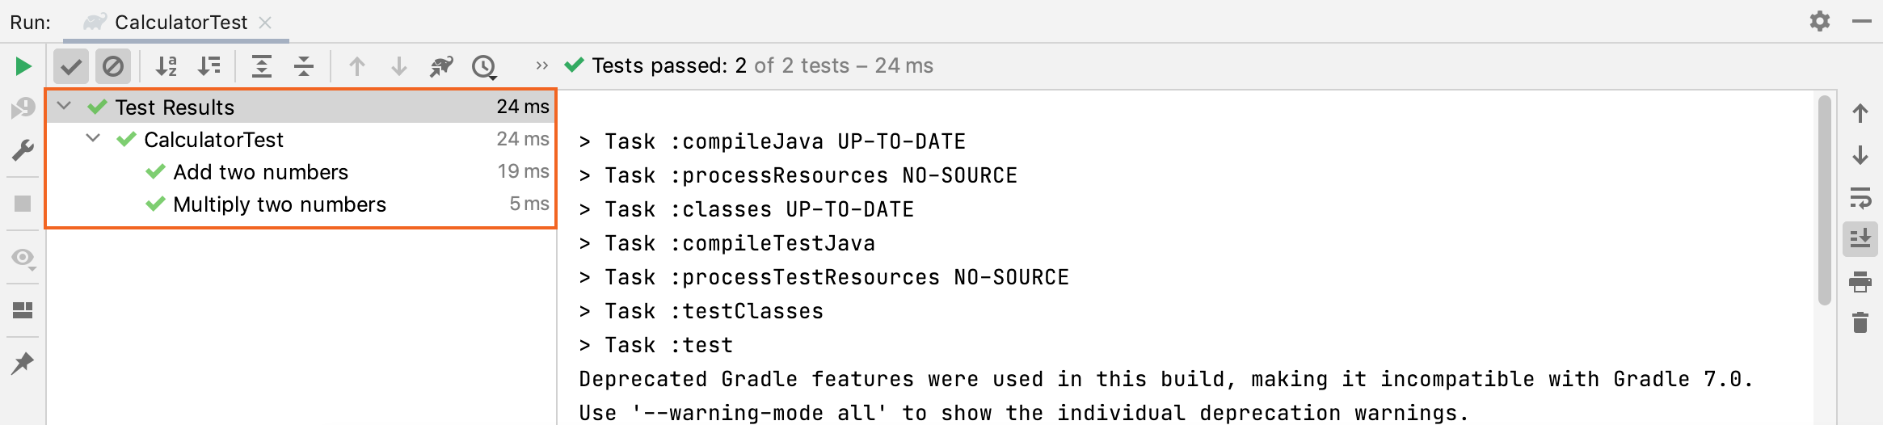Click the Gradle offline mode elephant icon
The width and height of the screenshot is (1883, 425).
click(x=441, y=66)
